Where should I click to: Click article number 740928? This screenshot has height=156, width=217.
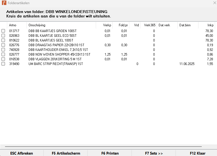[14, 50]
